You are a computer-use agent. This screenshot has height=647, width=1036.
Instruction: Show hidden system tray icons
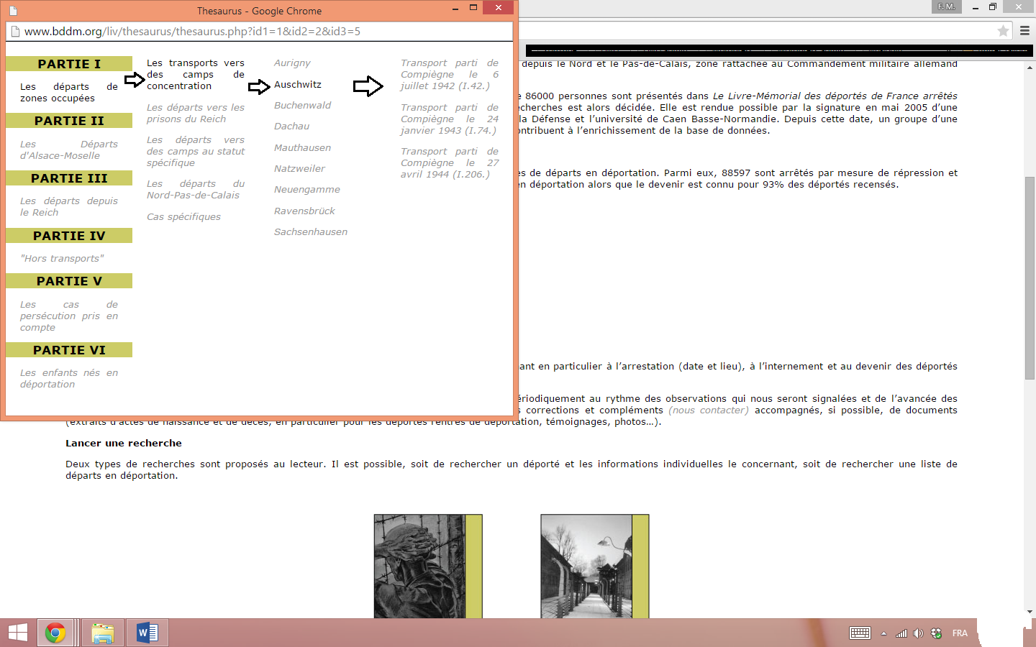point(883,633)
